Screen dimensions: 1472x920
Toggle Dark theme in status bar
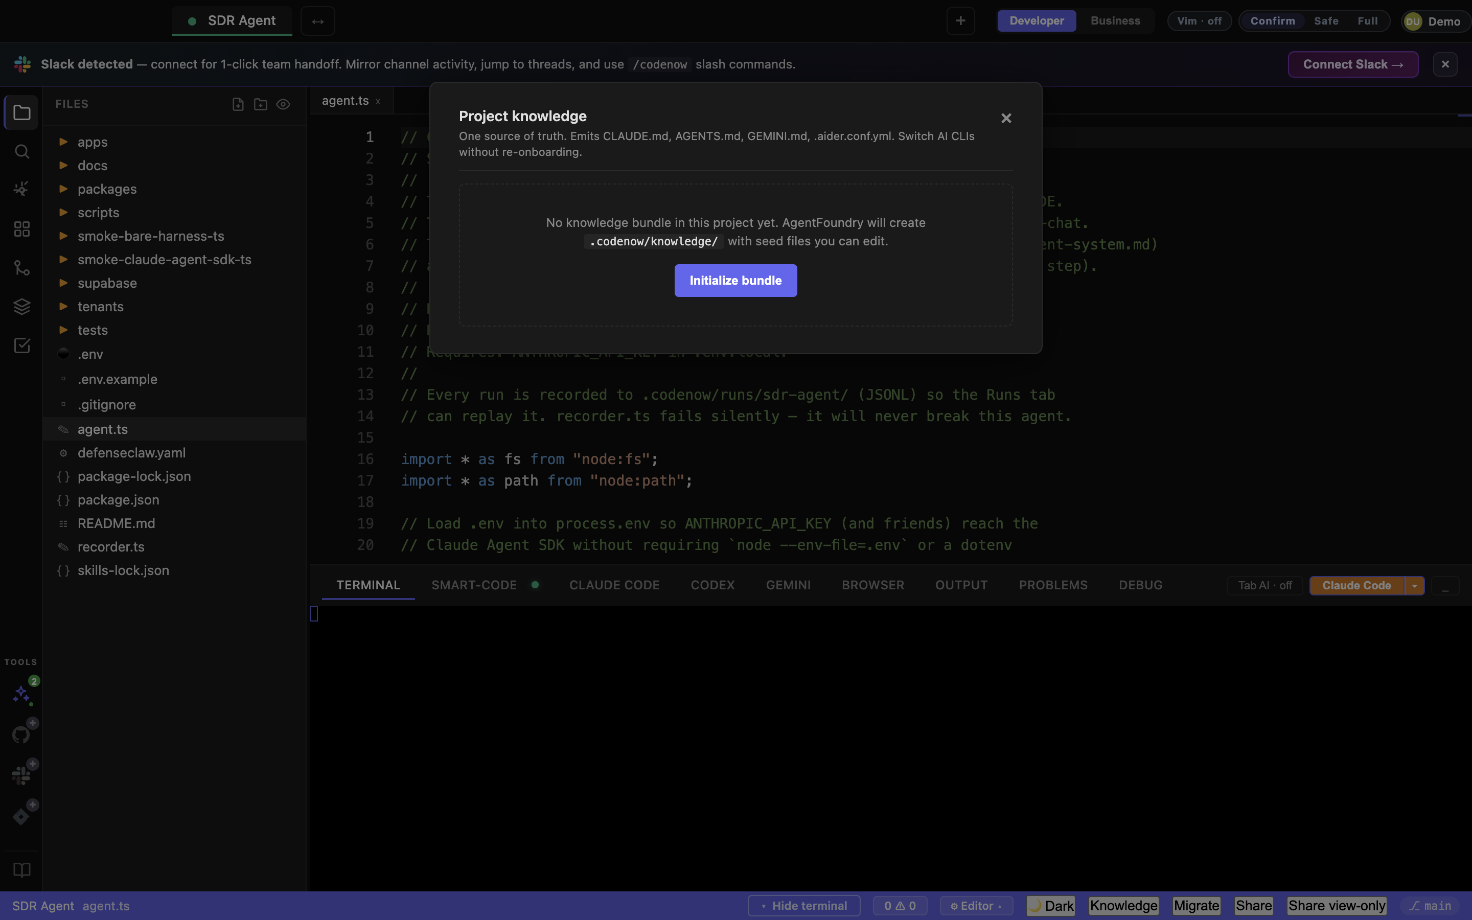[1051, 906]
